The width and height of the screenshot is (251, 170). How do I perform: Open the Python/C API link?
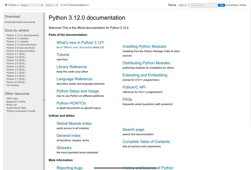coord(134,87)
